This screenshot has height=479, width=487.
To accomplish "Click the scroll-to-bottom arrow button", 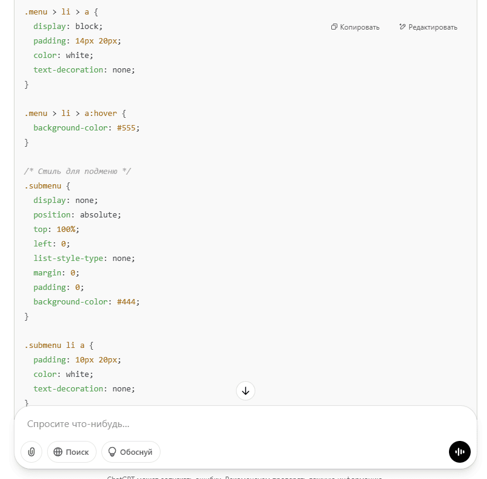I will (246, 391).
